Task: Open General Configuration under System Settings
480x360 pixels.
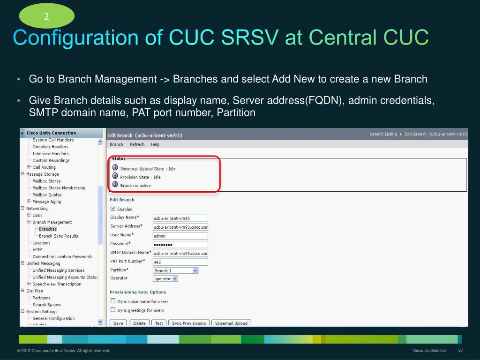Action: pyautogui.click(x=53, y=318)
